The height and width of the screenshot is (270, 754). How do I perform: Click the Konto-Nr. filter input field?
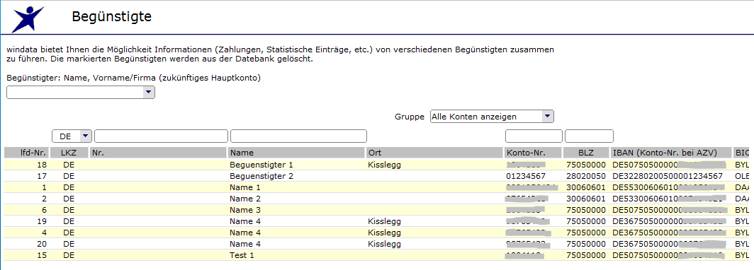[x=534, y=136]
